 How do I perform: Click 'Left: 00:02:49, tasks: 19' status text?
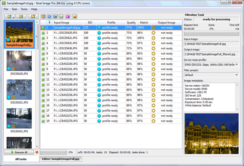(x=92, y=152)
